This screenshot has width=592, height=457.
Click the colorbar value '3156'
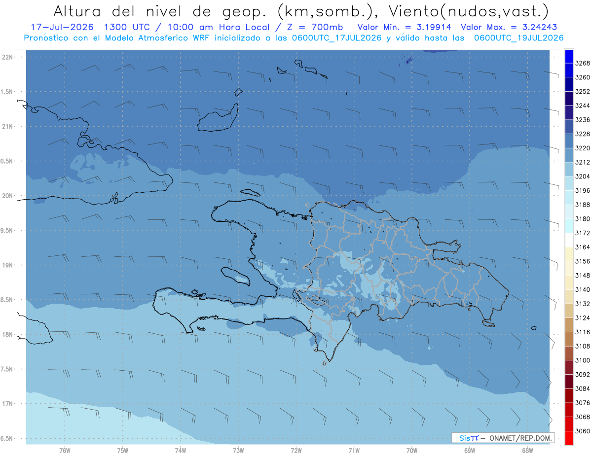(x=583, y=261)
